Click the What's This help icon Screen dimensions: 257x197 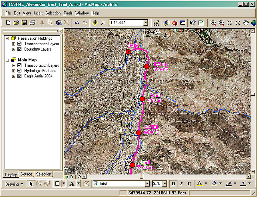point(192,23)
